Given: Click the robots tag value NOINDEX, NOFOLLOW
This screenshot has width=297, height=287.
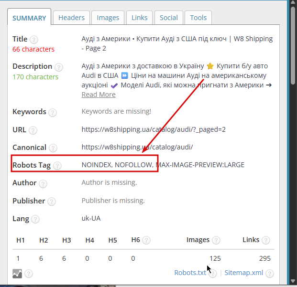Looking at the screenshot, I should click(118, 165).
